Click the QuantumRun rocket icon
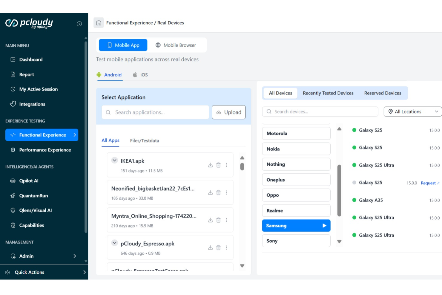This screenshot has height=295, width=442. pyautogui.click(x=13, y=195)
